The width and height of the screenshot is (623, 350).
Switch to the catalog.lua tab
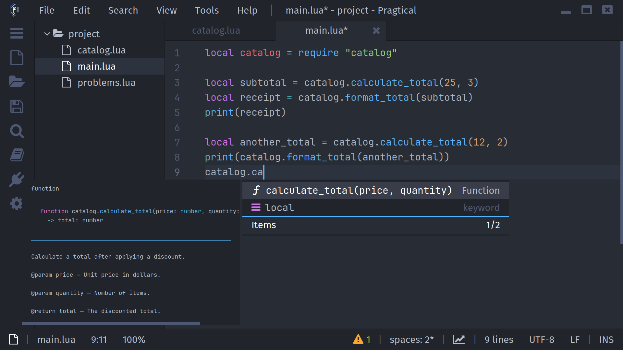click(x=220, y=30)
